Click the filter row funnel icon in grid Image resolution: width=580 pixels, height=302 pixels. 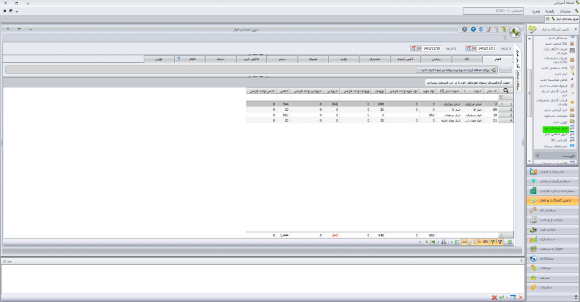coord(501,97)
